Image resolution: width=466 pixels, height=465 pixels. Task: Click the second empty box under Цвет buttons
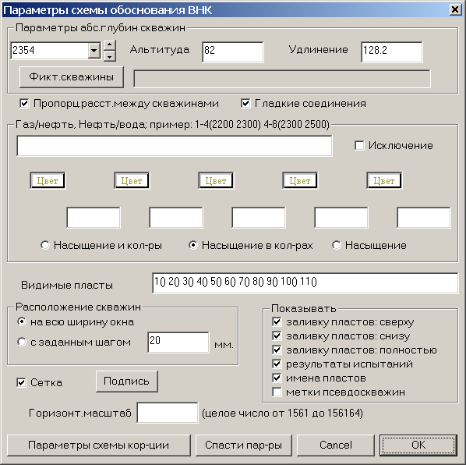point(176,218)
